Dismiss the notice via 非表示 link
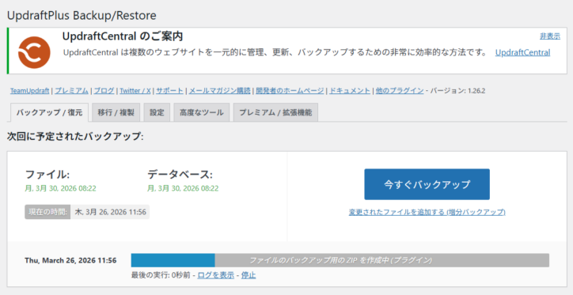 [x=550, y=36]
